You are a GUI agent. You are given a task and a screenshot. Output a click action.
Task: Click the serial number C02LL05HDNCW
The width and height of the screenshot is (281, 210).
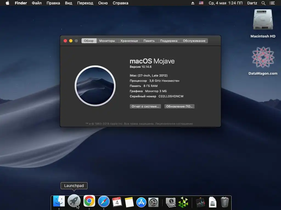(x=171, y=96)
